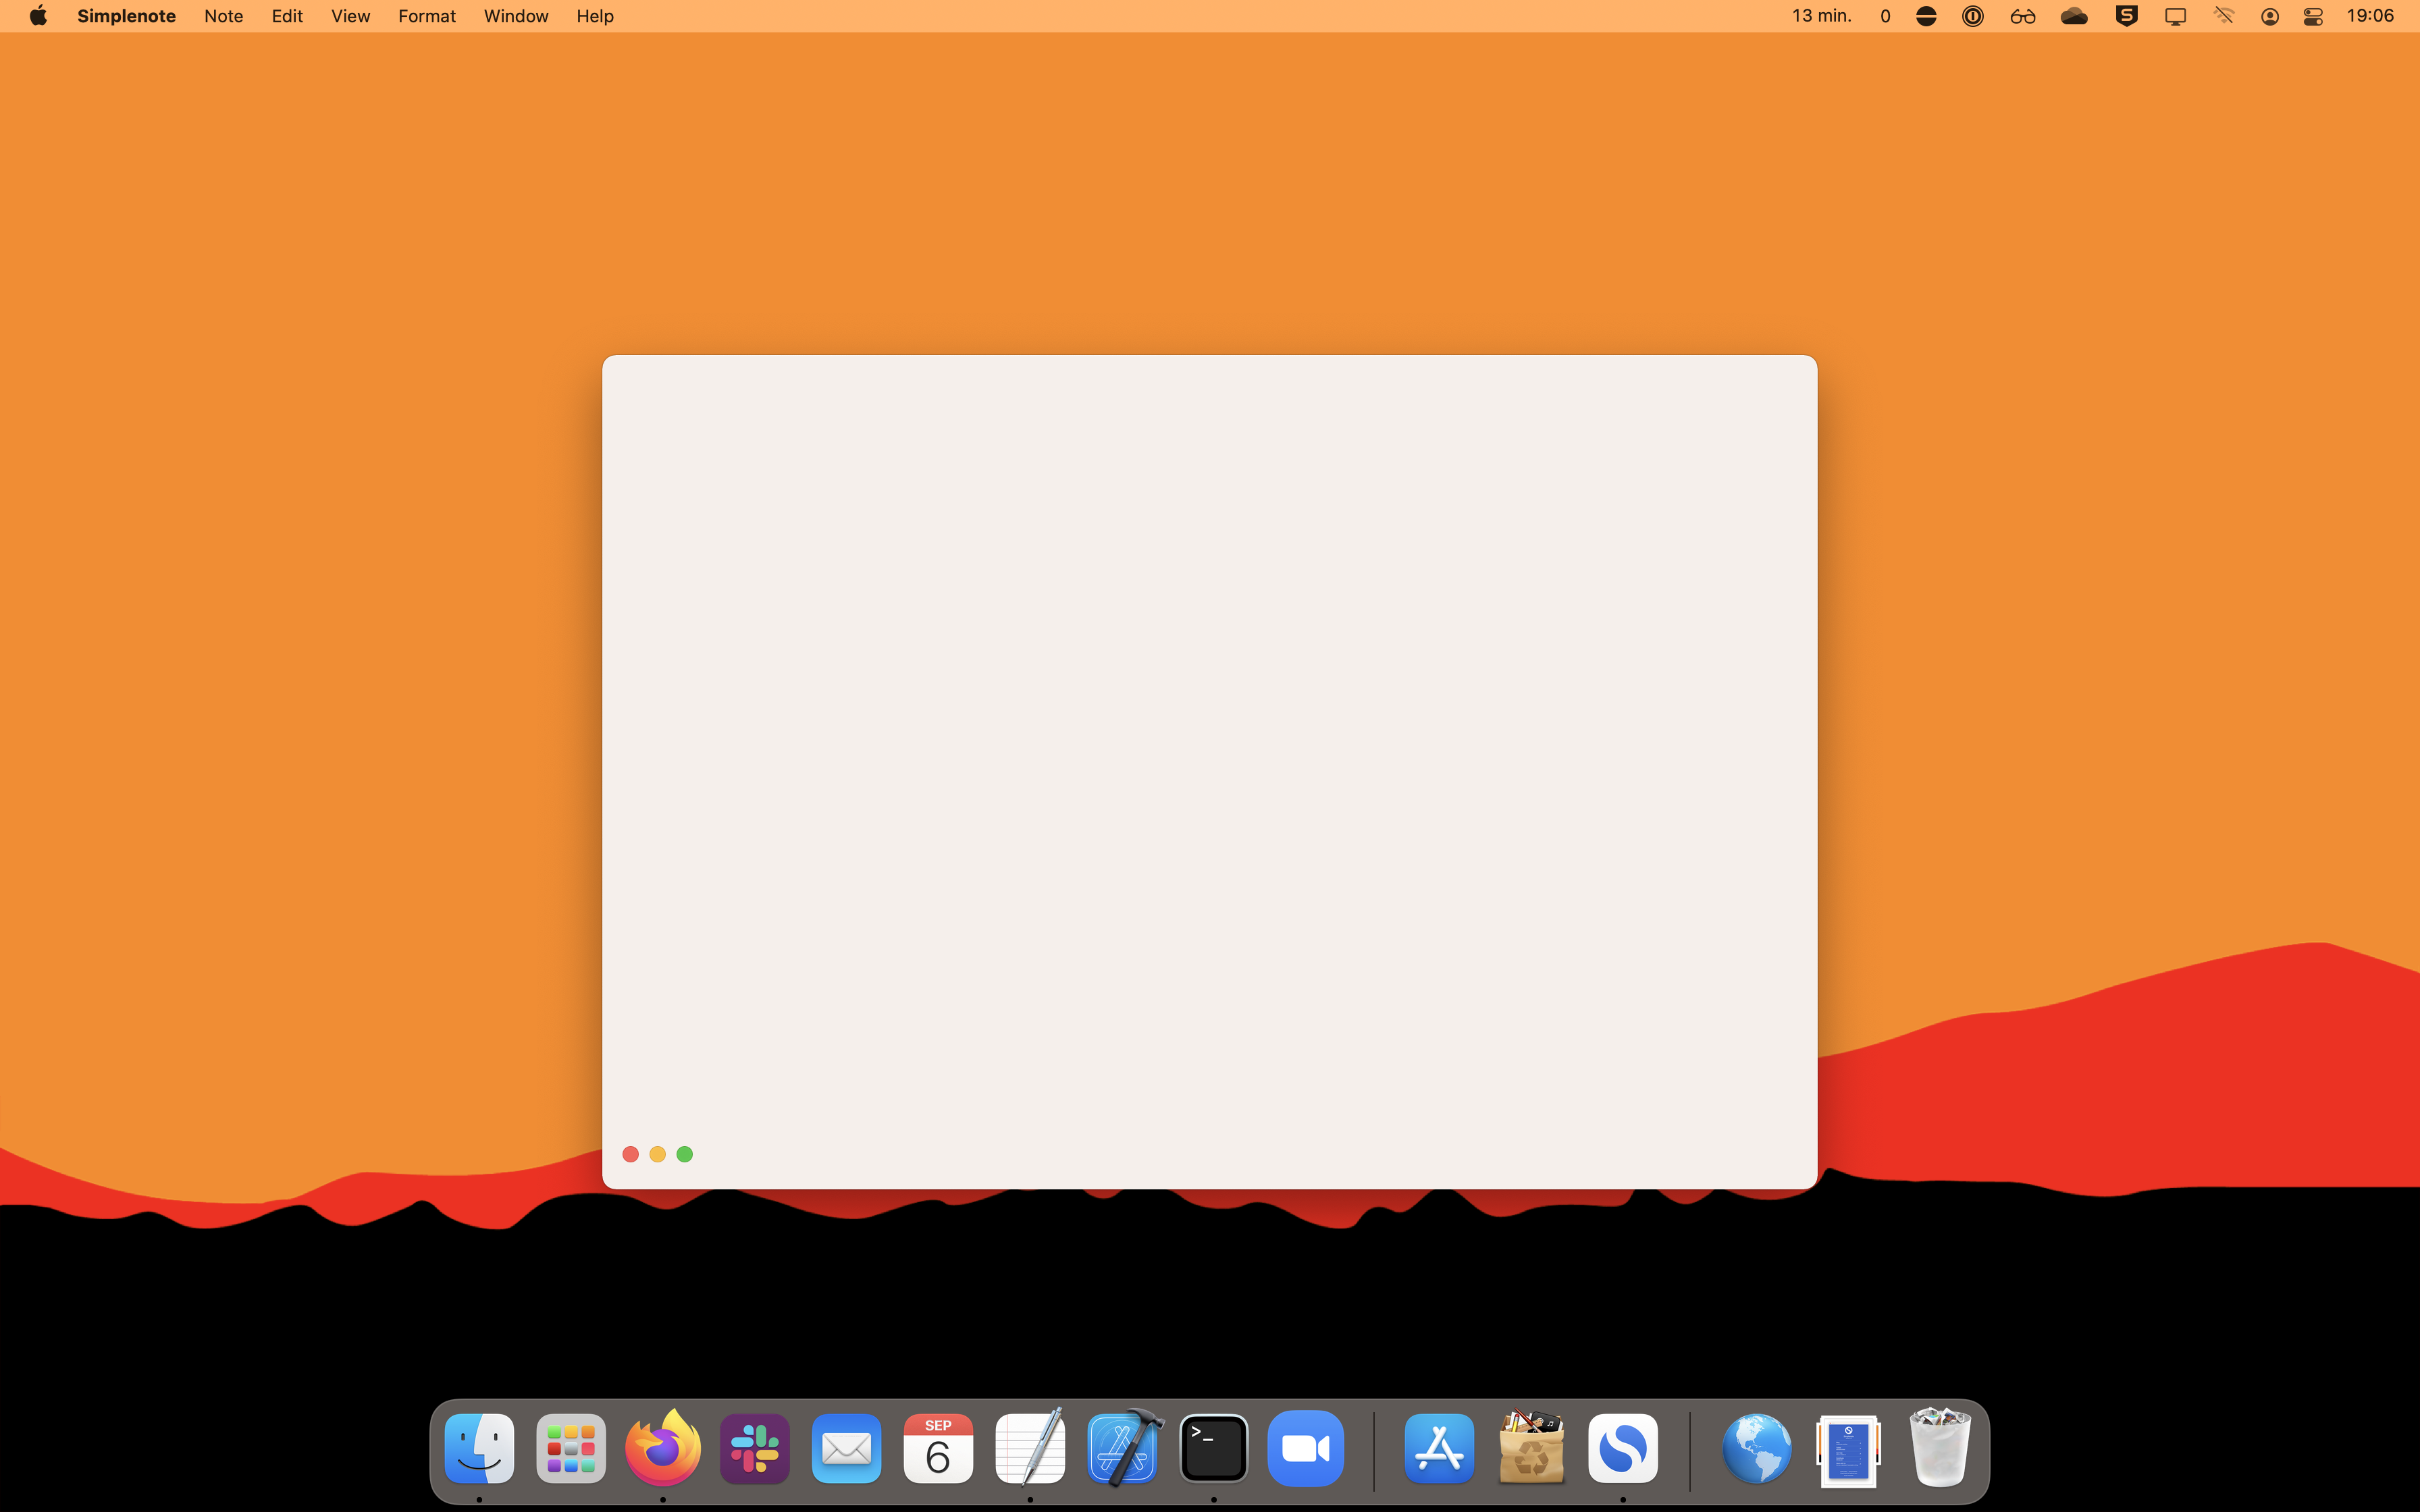The height and width of the screenshot is (1512, 2420).
Task: Launch Firefox from the Dock
Action: pos(663,1447)
